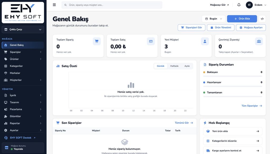Choose the Yeni ürün ekle quick start
The image size is (270, 154).
tap(233, 131)
